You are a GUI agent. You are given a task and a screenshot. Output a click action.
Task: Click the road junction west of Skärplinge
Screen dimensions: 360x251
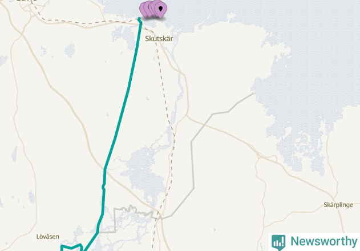coord(260,157)
